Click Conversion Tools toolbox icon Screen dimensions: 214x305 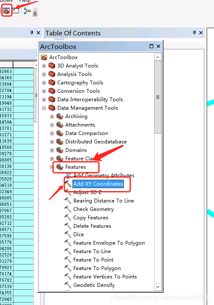click(52, 91)
